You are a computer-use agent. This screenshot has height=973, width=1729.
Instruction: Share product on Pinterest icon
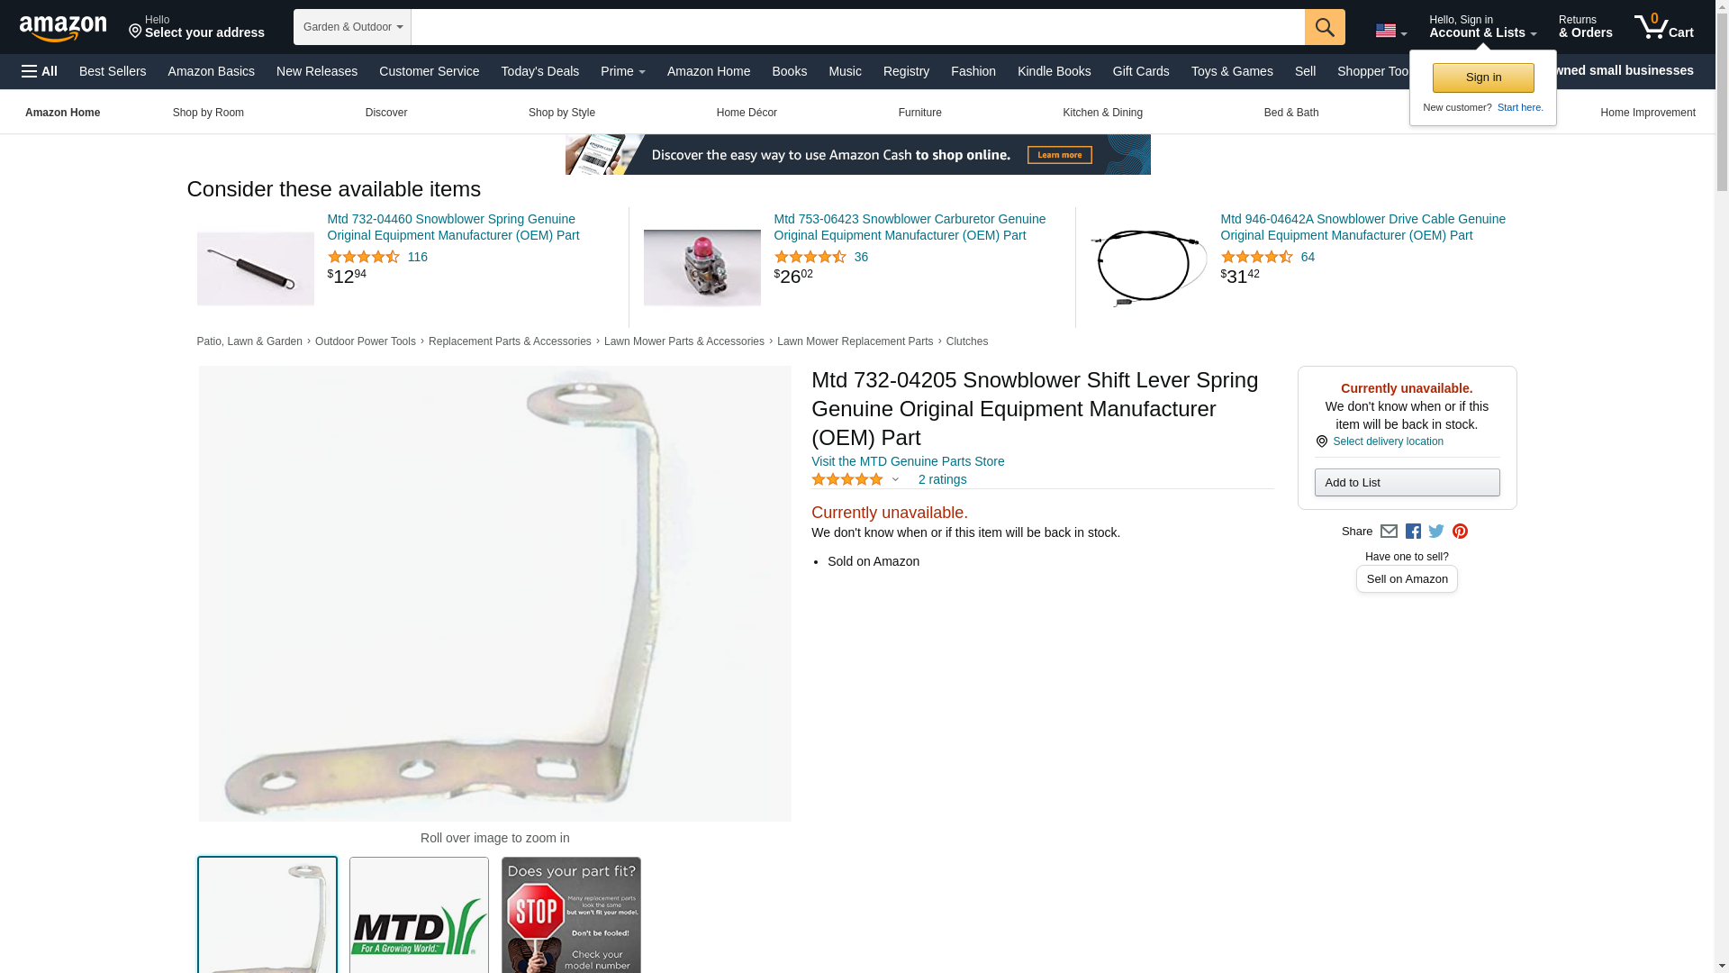1459,532
